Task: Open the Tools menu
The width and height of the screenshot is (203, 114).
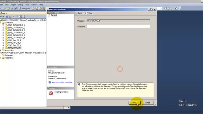Action: 27,5
